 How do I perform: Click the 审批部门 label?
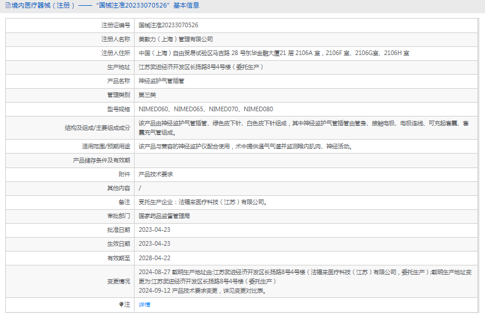point(118,216)
